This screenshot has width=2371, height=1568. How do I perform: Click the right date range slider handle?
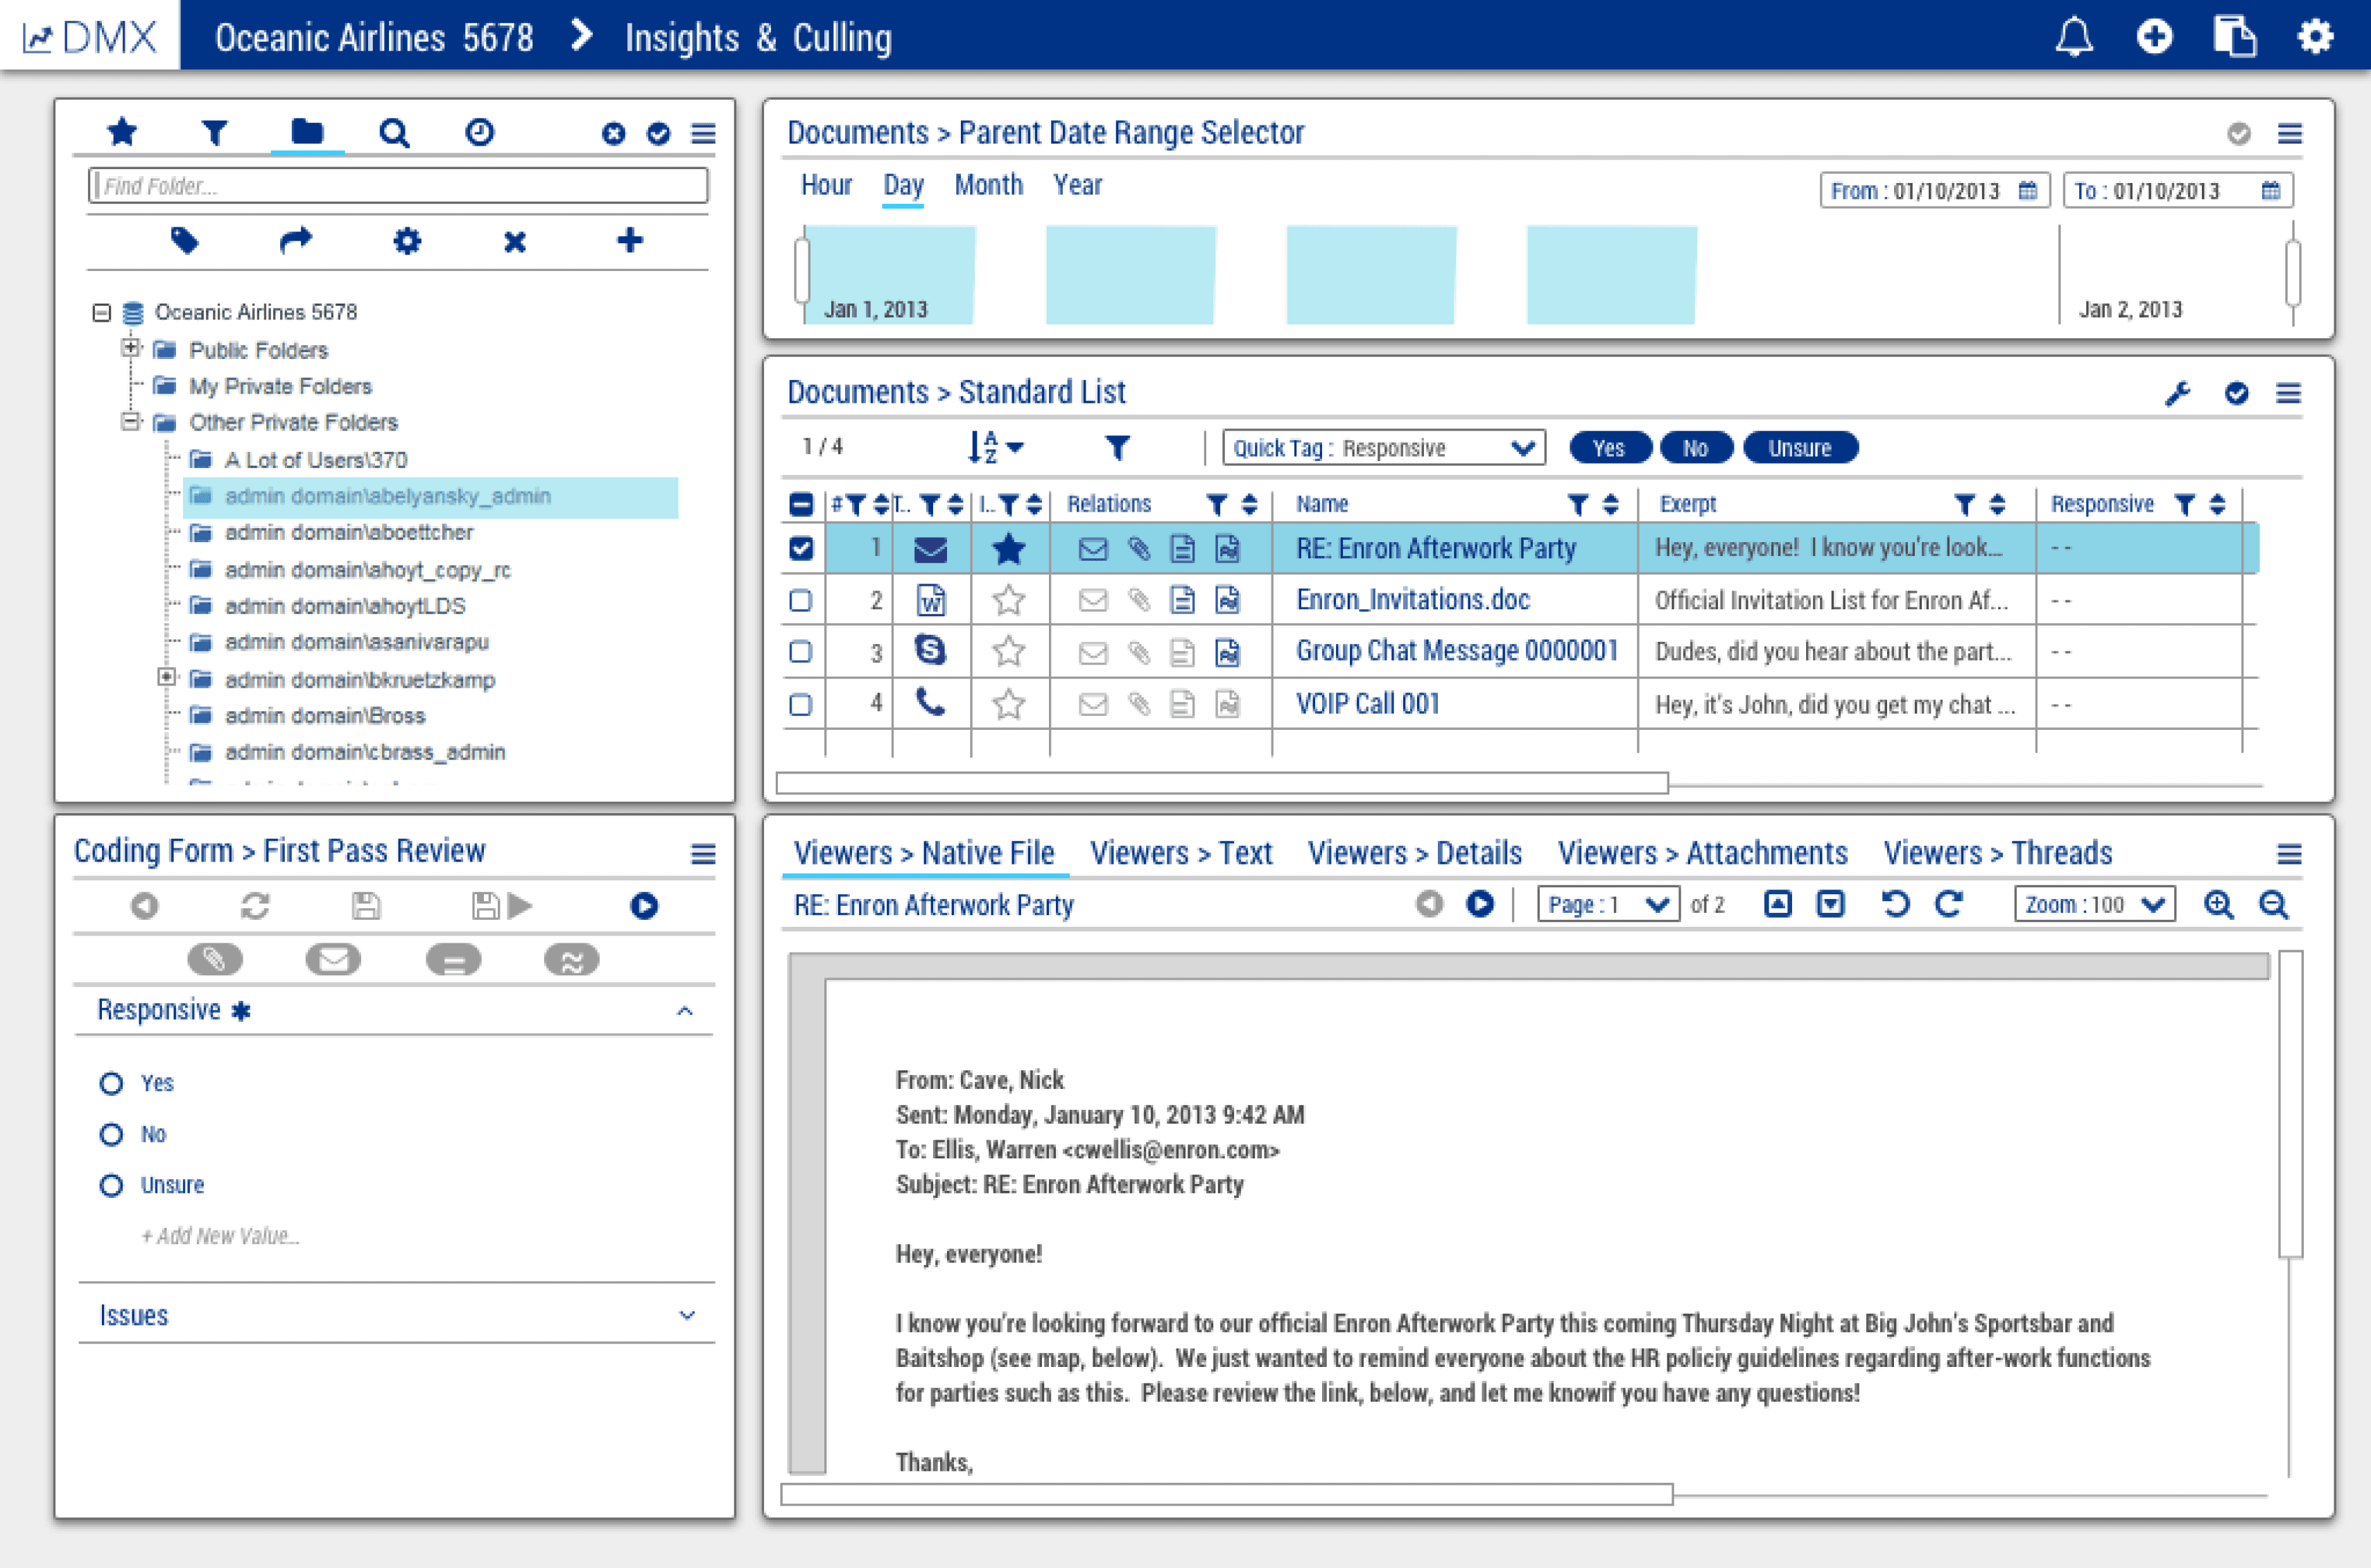click(2293, 272)
